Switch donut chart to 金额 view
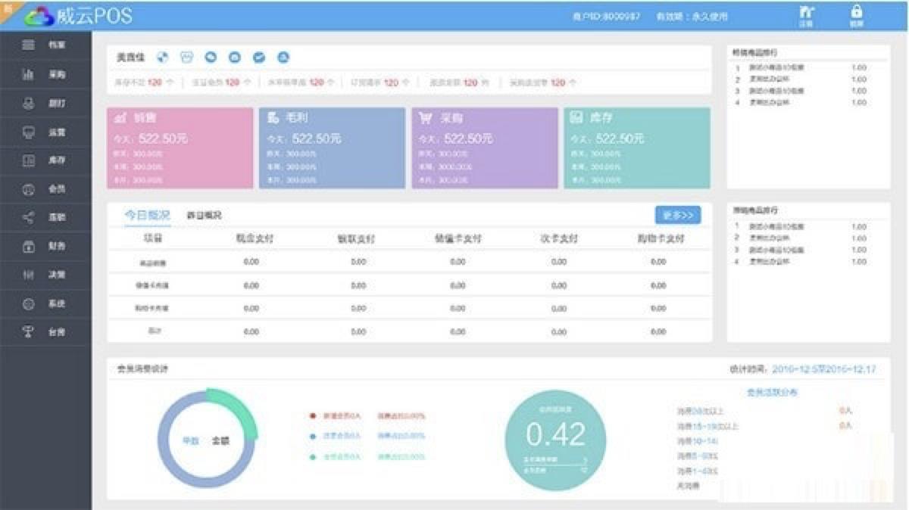 tap(220, 440)
